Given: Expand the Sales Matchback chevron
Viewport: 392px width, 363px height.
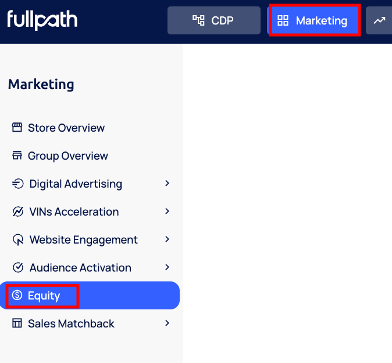Looking at the screenshot, I should (x=167, y=323).
